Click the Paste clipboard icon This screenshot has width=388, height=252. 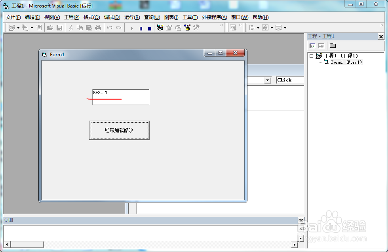(89, 28)
